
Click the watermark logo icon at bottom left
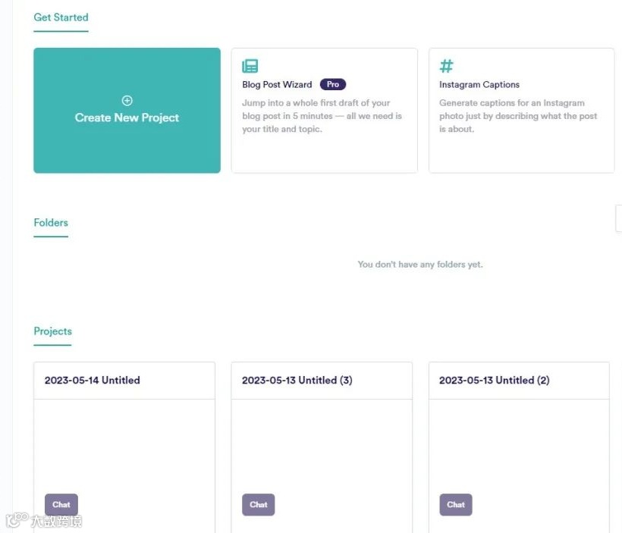tap(17, 519)
